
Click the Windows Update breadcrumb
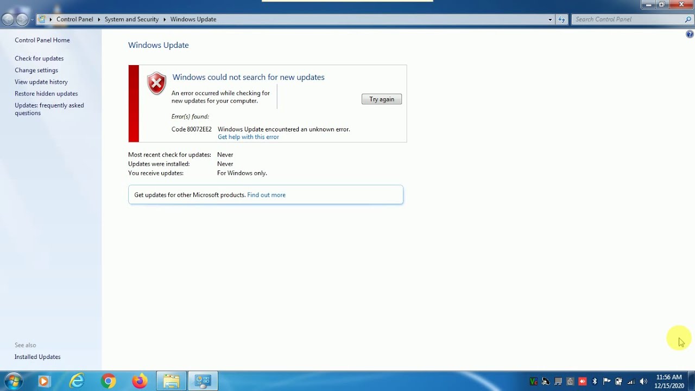pyautogui.click(x=193, y=20)
